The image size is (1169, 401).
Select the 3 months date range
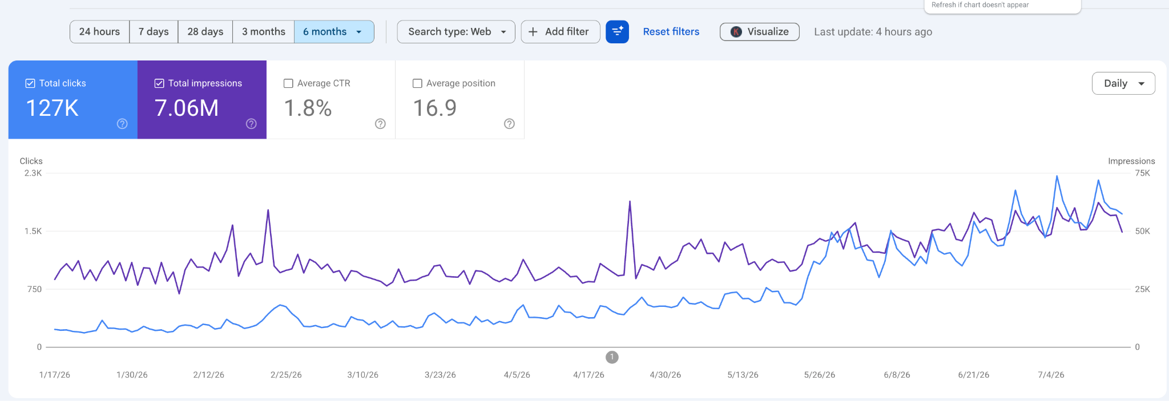point(264,32)
